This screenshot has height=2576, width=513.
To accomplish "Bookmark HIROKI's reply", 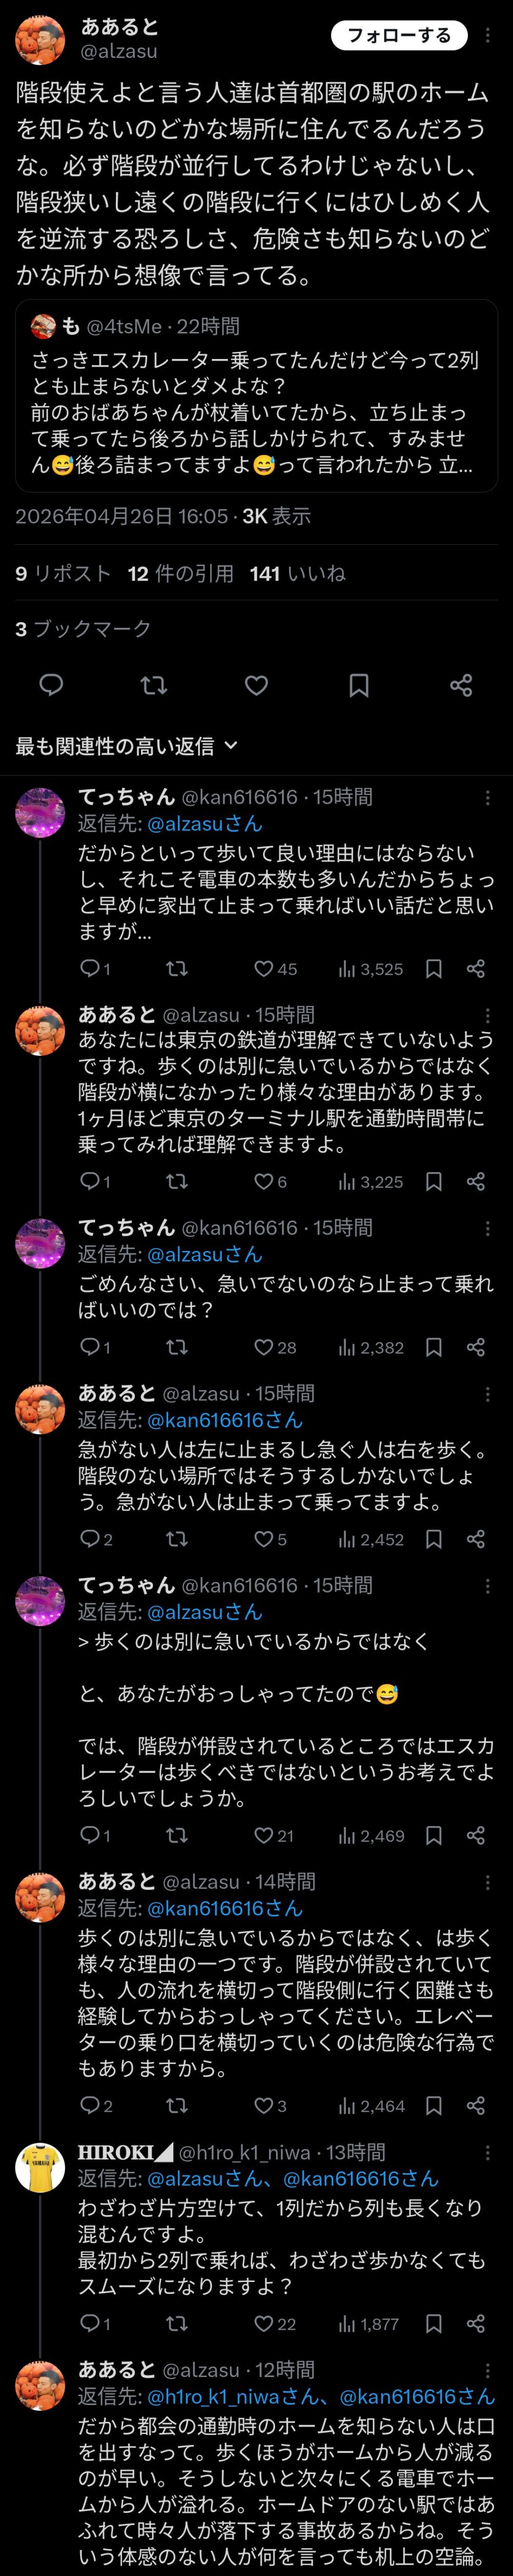I will tap(434, 2323).
